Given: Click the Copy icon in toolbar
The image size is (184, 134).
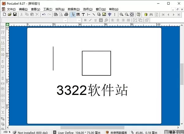Looking at the screenshot, I should coord(27,14).
